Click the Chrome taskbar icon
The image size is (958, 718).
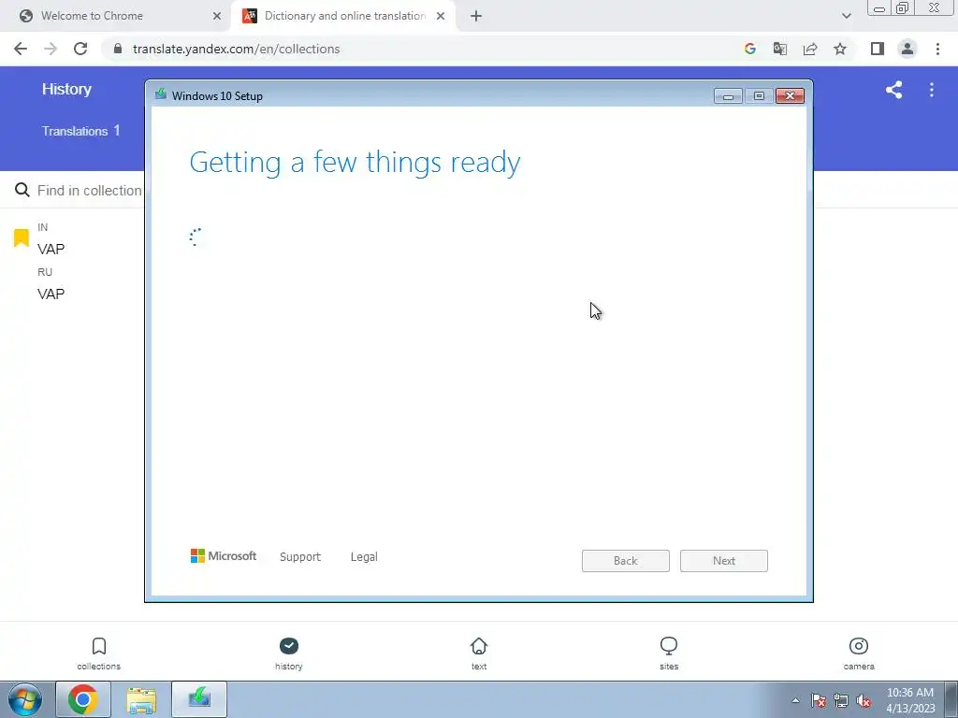(83, 699)
